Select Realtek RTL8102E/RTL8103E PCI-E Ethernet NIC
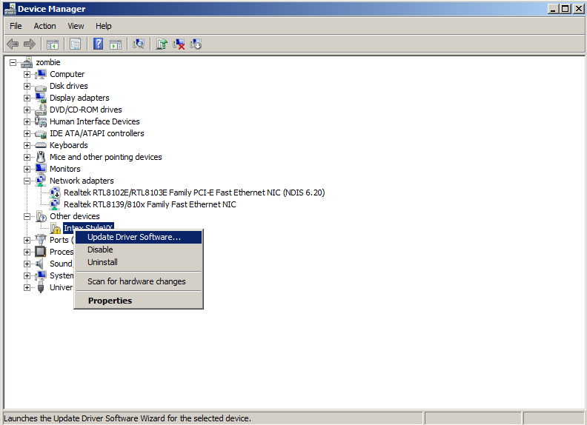The image size is (587, 425). click(x=194, y=193)
